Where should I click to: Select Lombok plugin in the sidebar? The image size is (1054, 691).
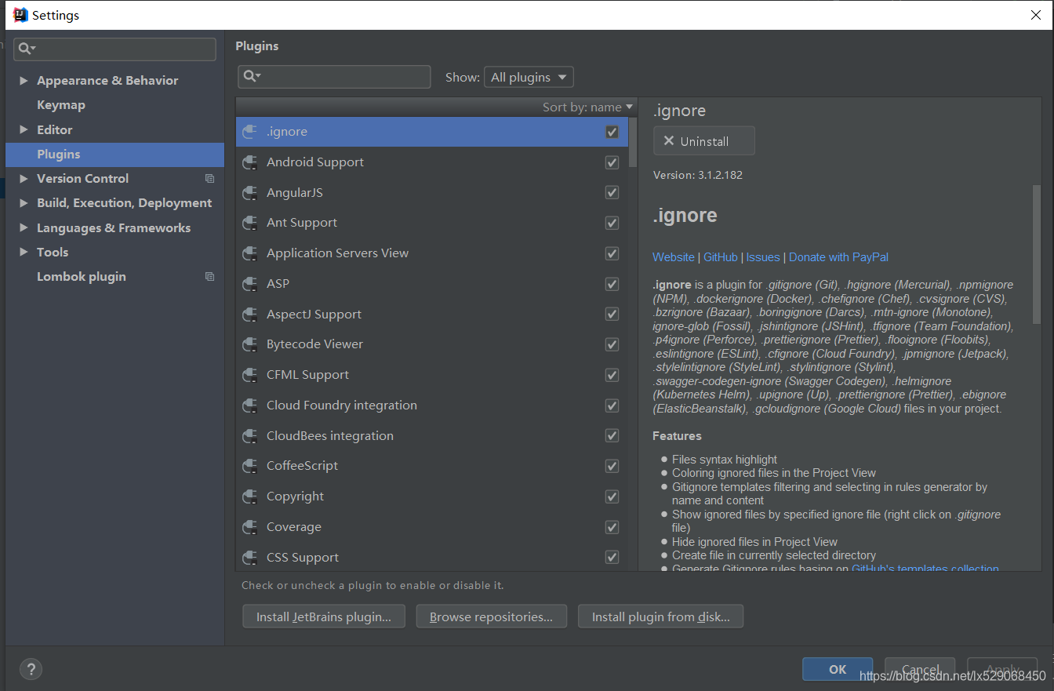82,276
